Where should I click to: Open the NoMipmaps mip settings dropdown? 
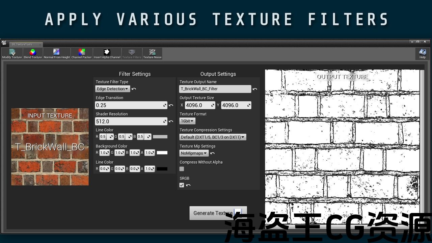[x=194, y=153]
